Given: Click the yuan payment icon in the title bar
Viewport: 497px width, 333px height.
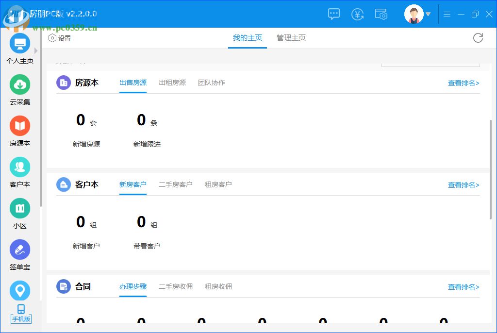Looking at the screenshot, I should tap(358, 14).
